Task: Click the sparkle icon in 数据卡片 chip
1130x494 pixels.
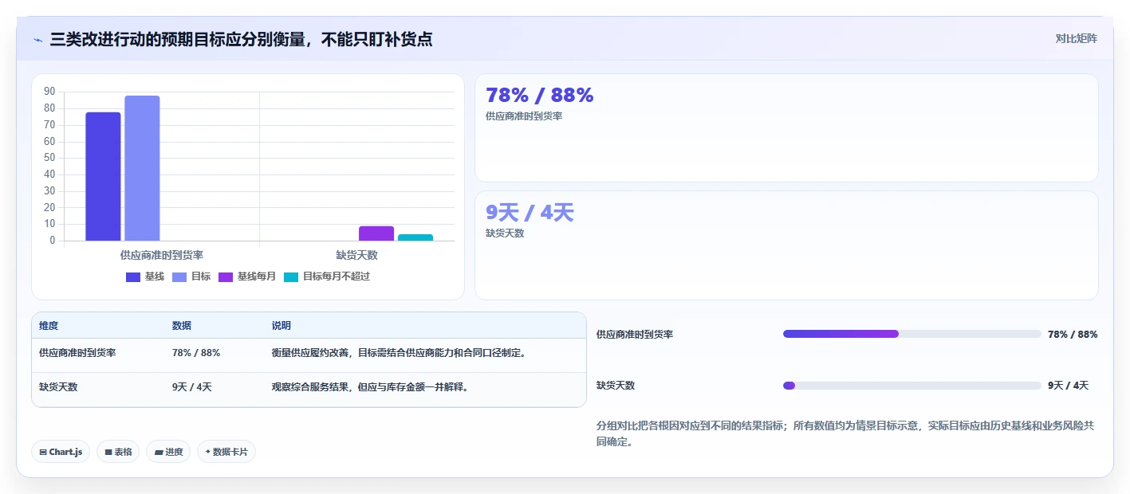Action: (x=207, y=452)
